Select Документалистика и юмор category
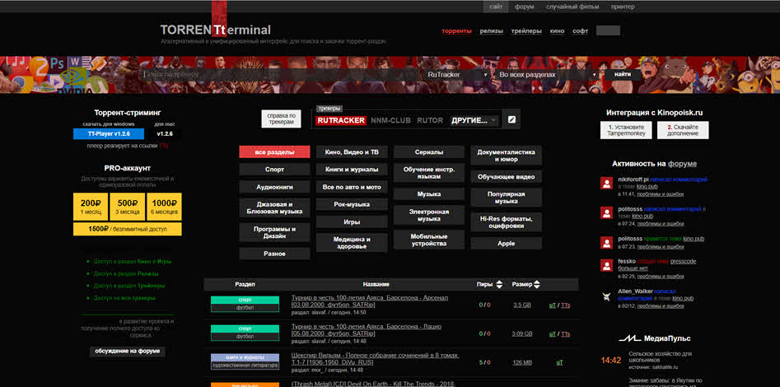This screenshot has width=780, height=387. pyautogui.click(x=506, y=156)
